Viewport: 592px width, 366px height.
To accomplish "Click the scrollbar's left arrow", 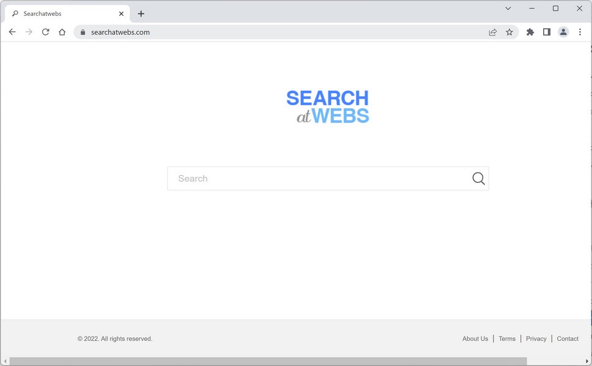I will point(5,362).
